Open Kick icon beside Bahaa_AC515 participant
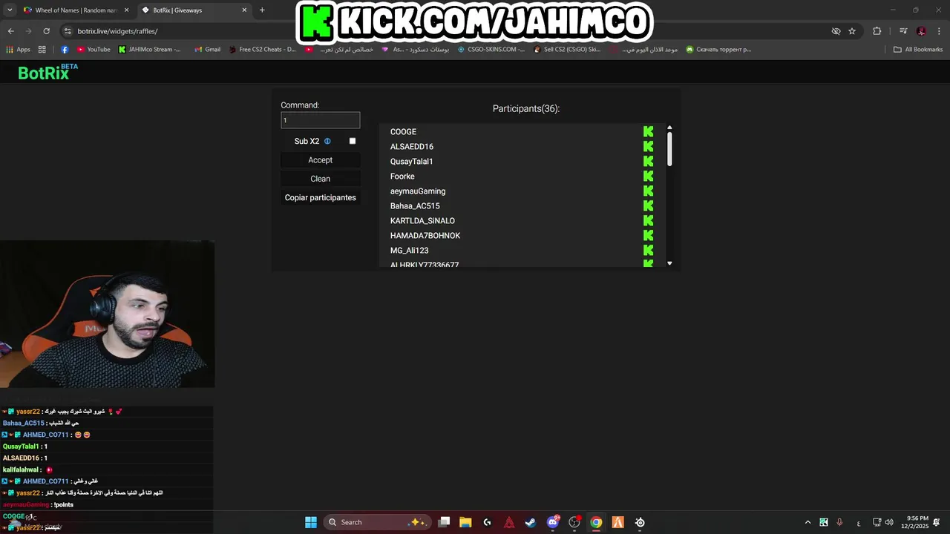The width and height of the screenshot is (950, 534). 648,206
